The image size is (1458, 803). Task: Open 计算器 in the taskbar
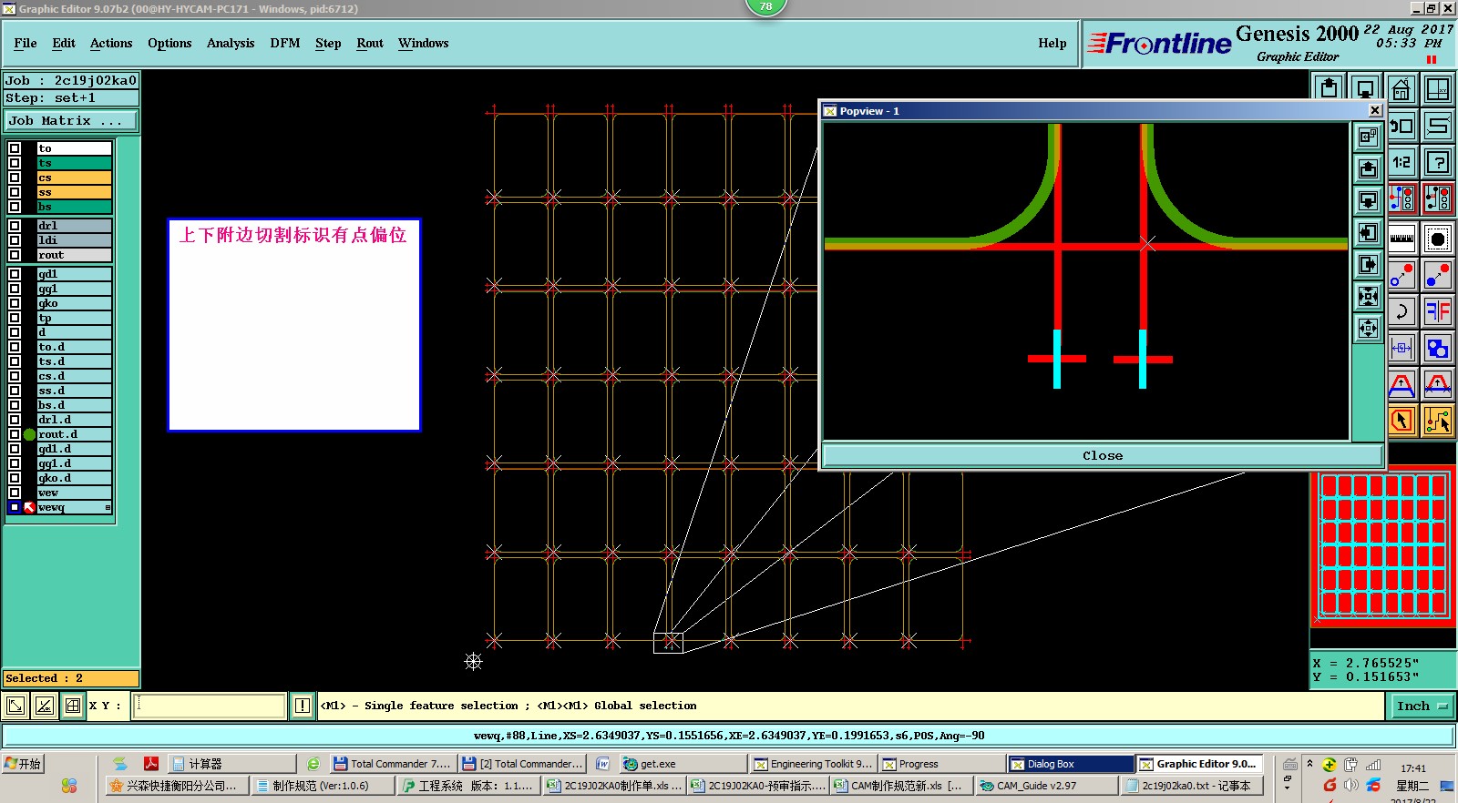point(232,764)
